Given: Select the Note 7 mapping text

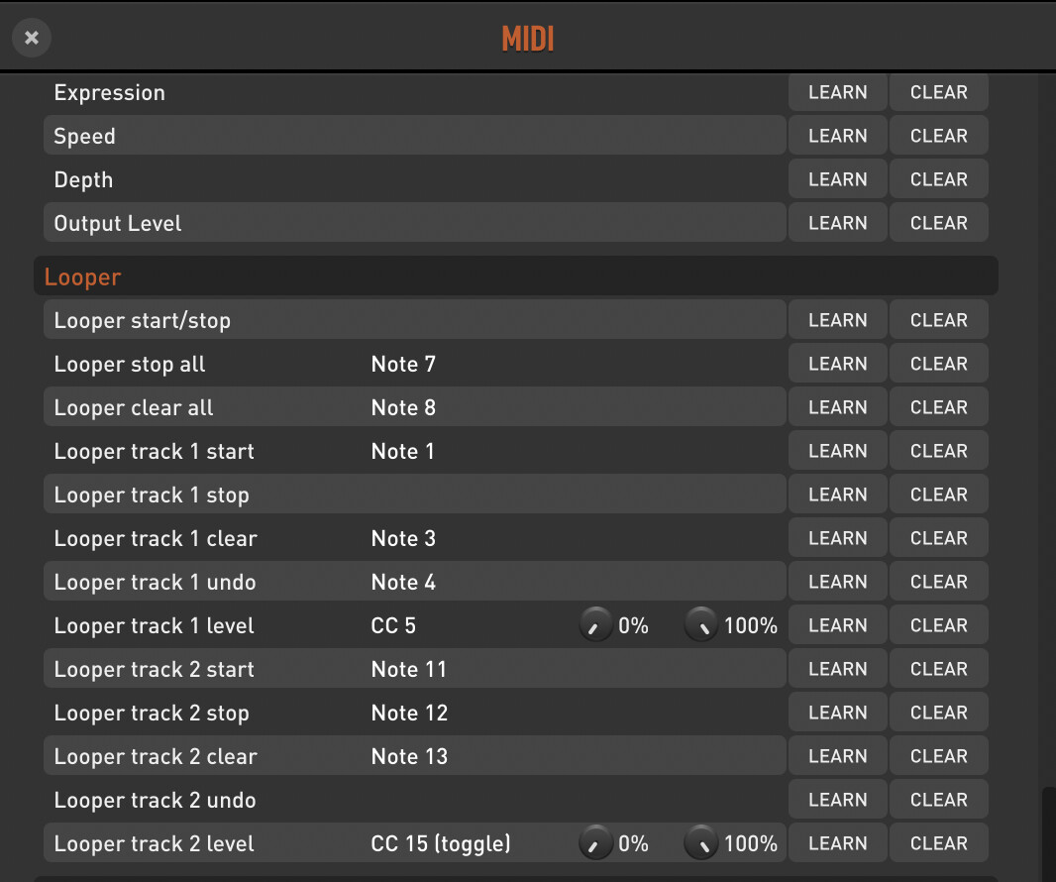Looking at the screenshot, I should point(403,364).
